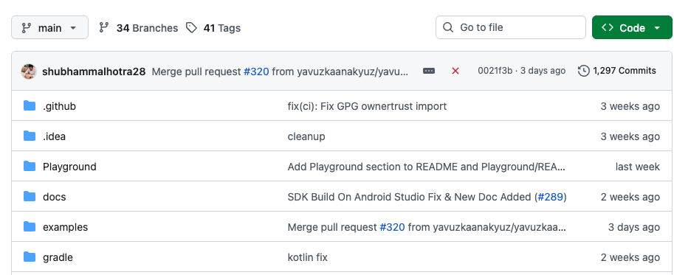The height and width of the screenshot is (275, 674).
Task: Open the 41 Tags link
Action: pos(213,28)
